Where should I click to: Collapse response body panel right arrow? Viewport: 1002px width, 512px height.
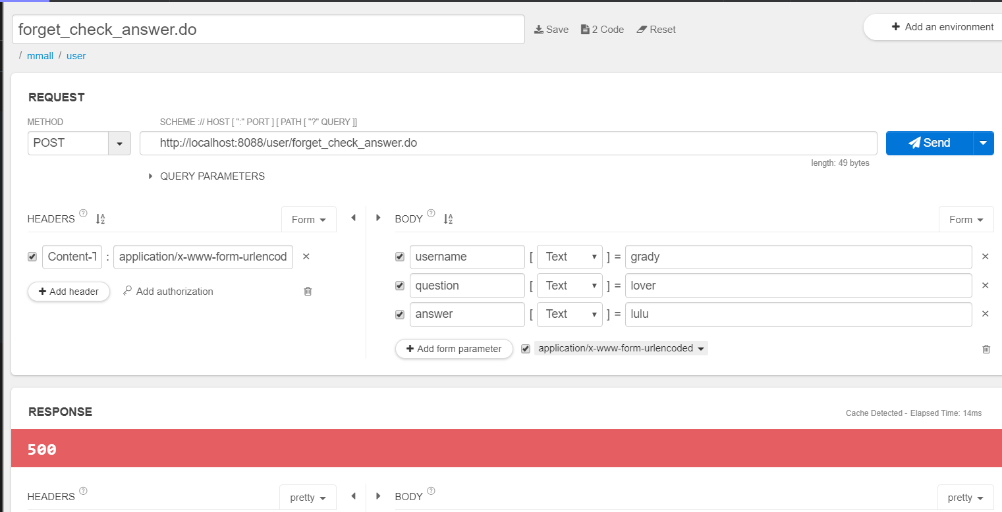pos(378,496)
